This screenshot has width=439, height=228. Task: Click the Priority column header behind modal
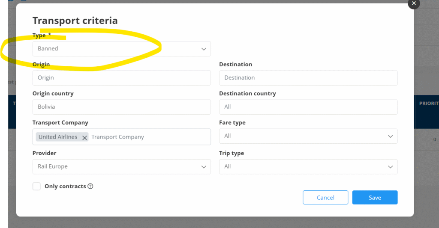click(x=428, y=104)
